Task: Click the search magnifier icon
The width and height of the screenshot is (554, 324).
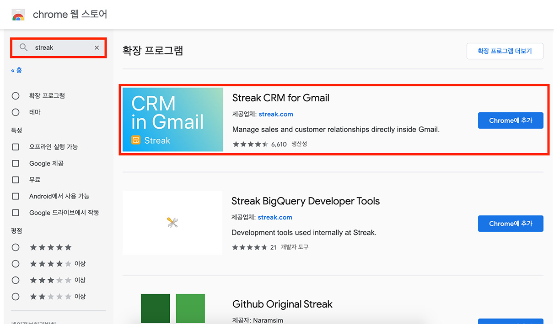Action: click(x=24, y=47)
